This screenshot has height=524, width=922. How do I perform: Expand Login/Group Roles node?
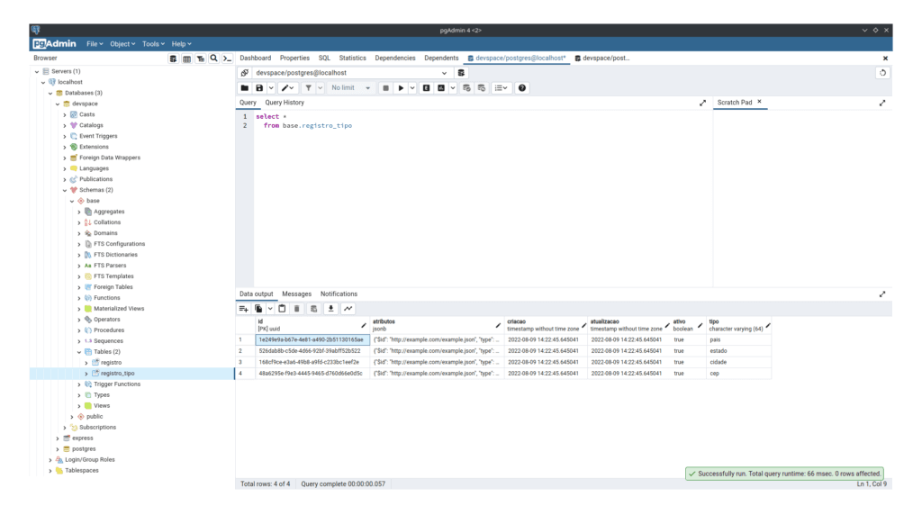50,460
